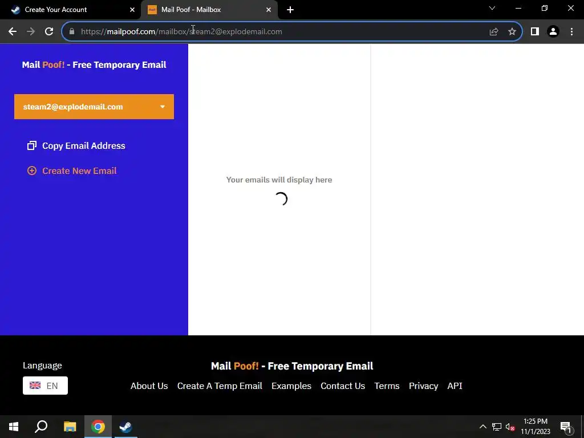The height and width of the screenshot is (438, 584).
Task: Reload the Mail Poof page
Action: [x=49, y=32]
